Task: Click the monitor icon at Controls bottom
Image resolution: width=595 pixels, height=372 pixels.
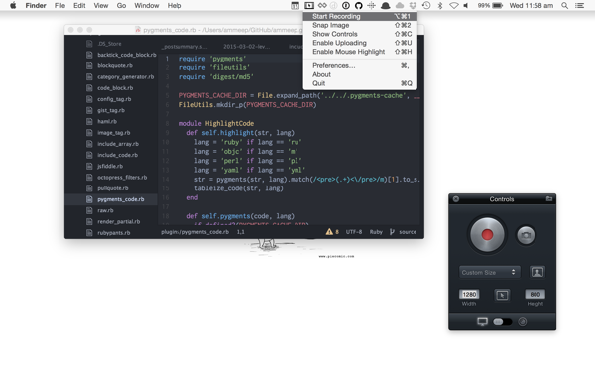Action: pos(482,322)
